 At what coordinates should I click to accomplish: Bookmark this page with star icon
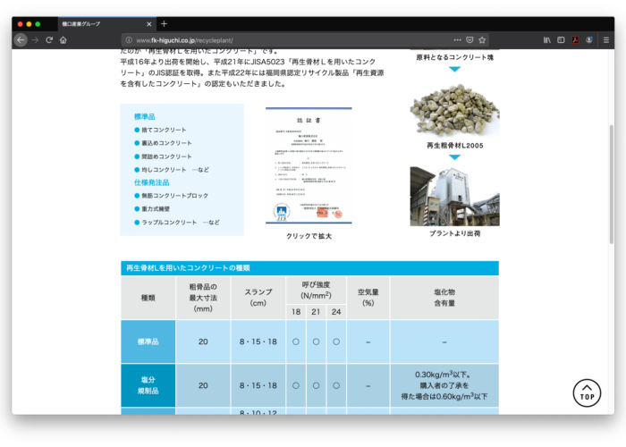[483, 40]
